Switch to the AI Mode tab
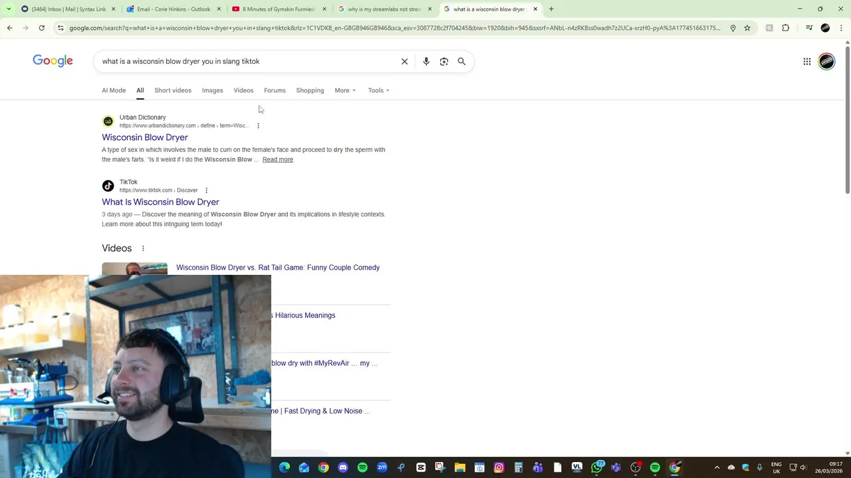 point(114,90)
